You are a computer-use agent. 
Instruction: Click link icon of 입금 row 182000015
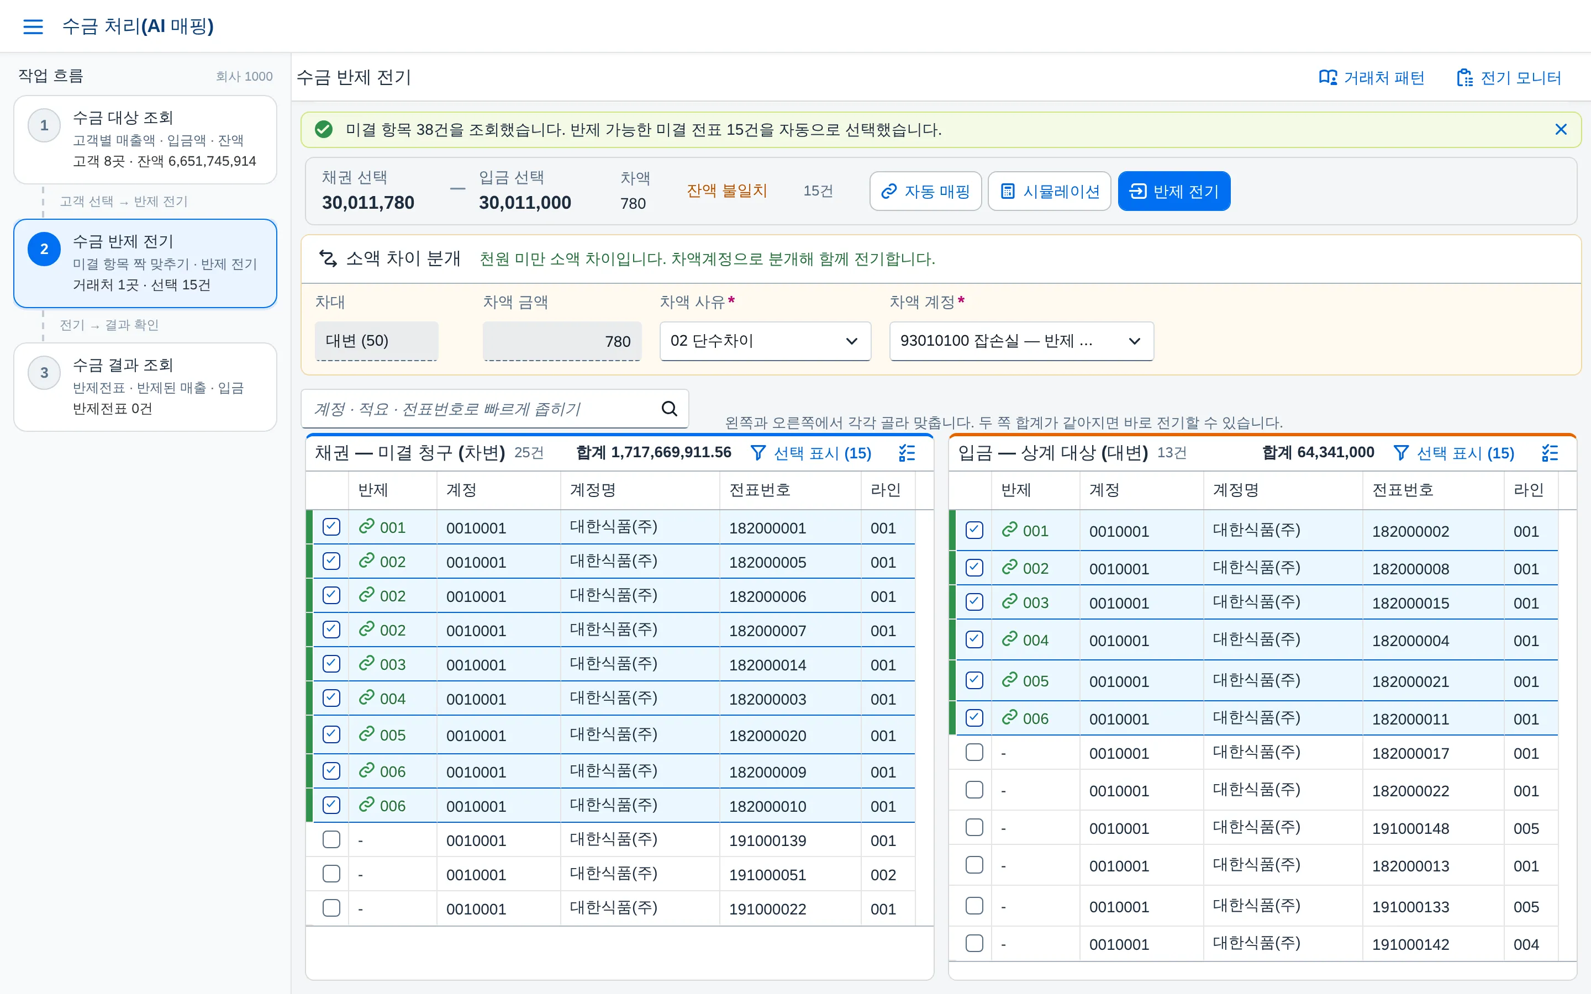[1009, 601]
